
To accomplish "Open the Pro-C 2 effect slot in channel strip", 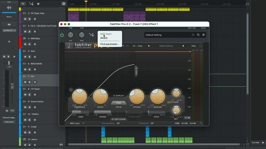I will pyautogui.click(x=9, y=30).
